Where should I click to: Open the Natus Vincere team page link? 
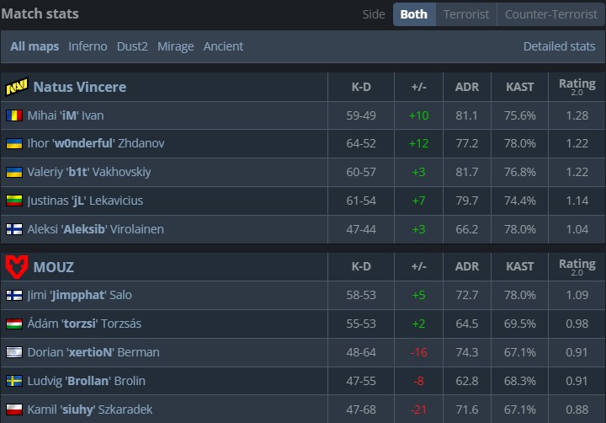(x=79, y=87)
